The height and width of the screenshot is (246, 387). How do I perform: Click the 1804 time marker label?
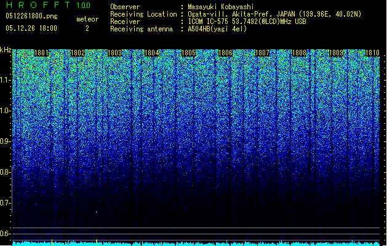152,53
